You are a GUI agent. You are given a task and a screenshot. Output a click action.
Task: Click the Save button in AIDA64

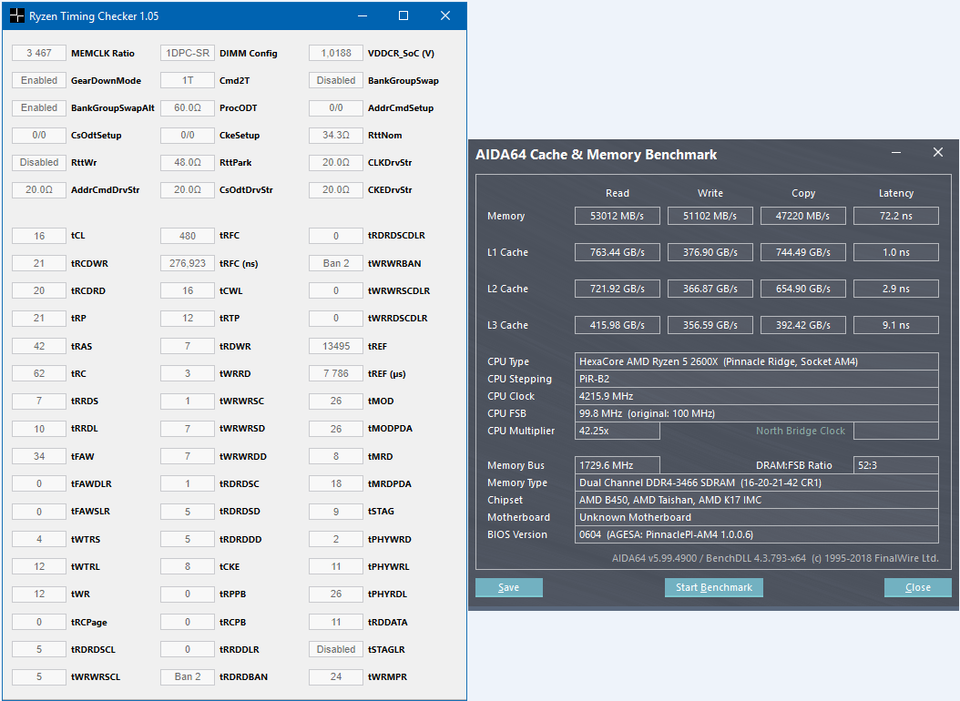click(509, 587)
